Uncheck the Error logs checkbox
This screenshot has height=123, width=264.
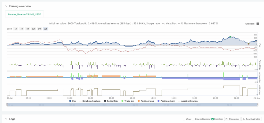click(213, 119)
